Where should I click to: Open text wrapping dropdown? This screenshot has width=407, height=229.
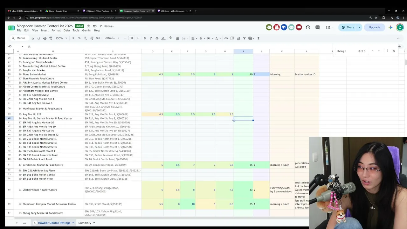210,38
